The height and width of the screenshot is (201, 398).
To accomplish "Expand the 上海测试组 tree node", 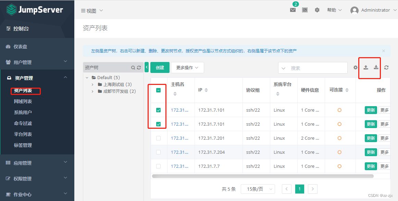I will coord(92,84).
